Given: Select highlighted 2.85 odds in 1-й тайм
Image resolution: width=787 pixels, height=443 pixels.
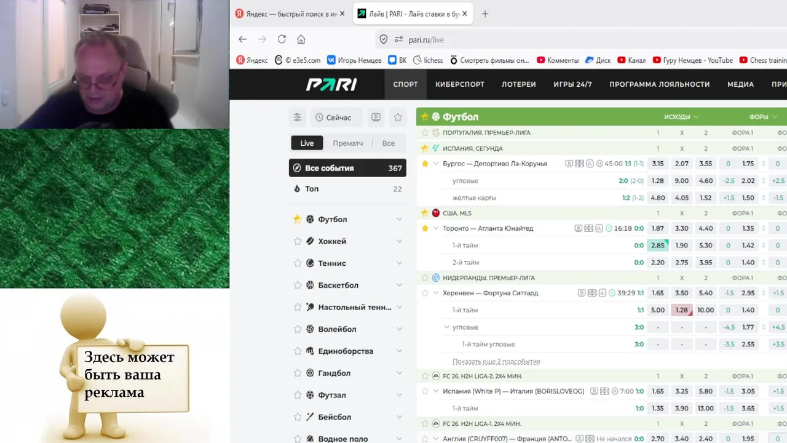Looking at the screenshot, I should point(658,245).
